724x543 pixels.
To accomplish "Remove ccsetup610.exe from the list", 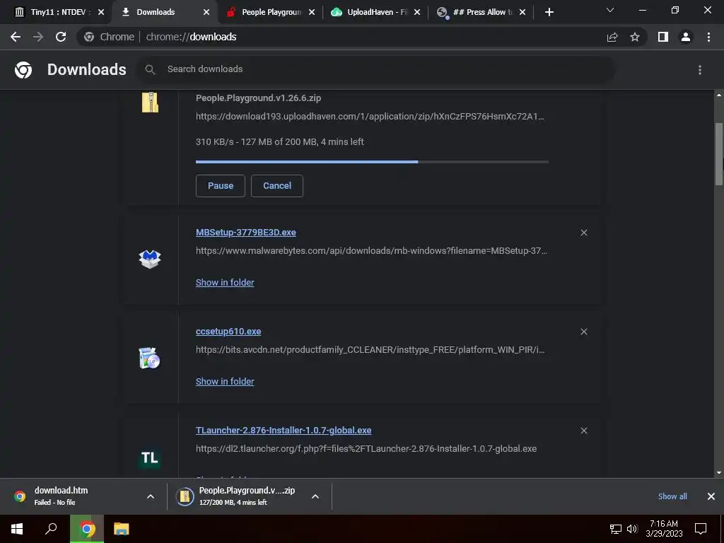I will coord(583,332).
